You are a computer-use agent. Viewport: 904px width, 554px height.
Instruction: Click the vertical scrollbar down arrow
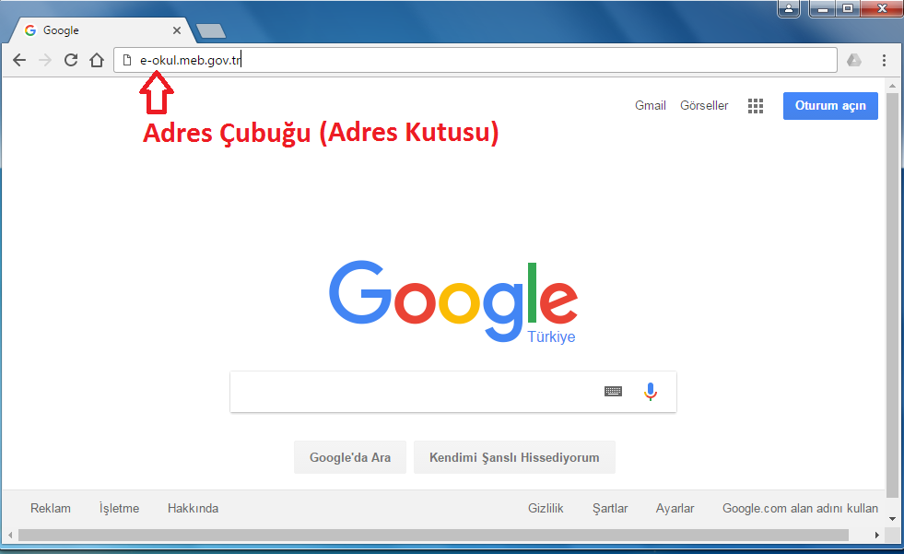coord(892,518)
